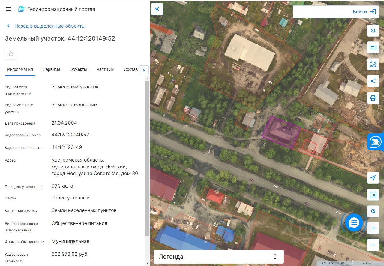Click the Войти login button
Screen dimensions: 384x266
point(360,12)
